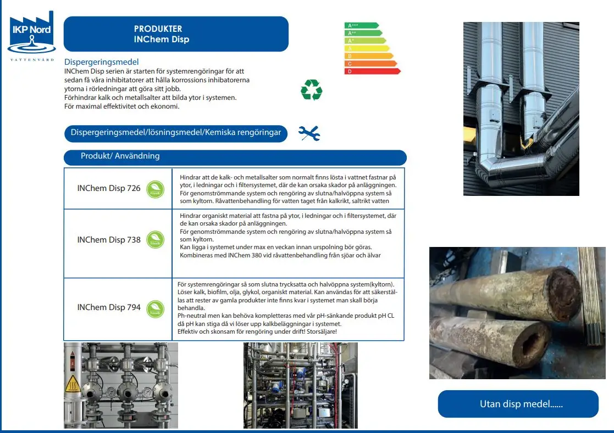
Task: Select the dark green A+++ rating bar
Action: tap(361, 25)
